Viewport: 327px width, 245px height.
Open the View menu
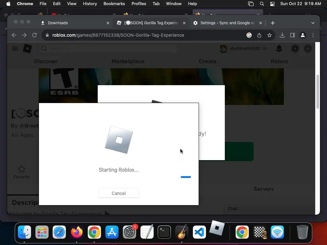tap(72, 4)
